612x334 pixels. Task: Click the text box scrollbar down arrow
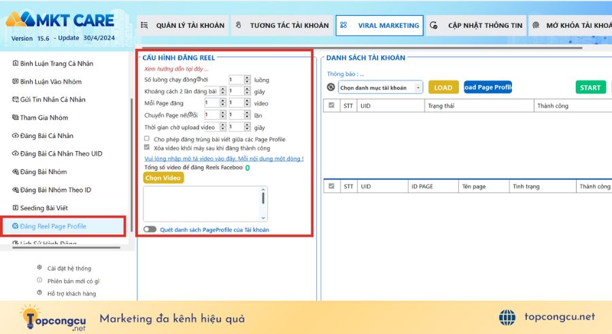point(263,218)
